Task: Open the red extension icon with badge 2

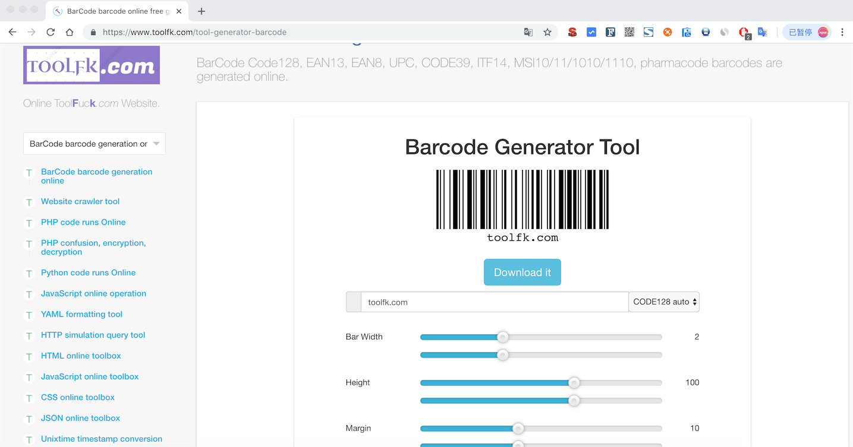Action: click(x=744, y=33)
